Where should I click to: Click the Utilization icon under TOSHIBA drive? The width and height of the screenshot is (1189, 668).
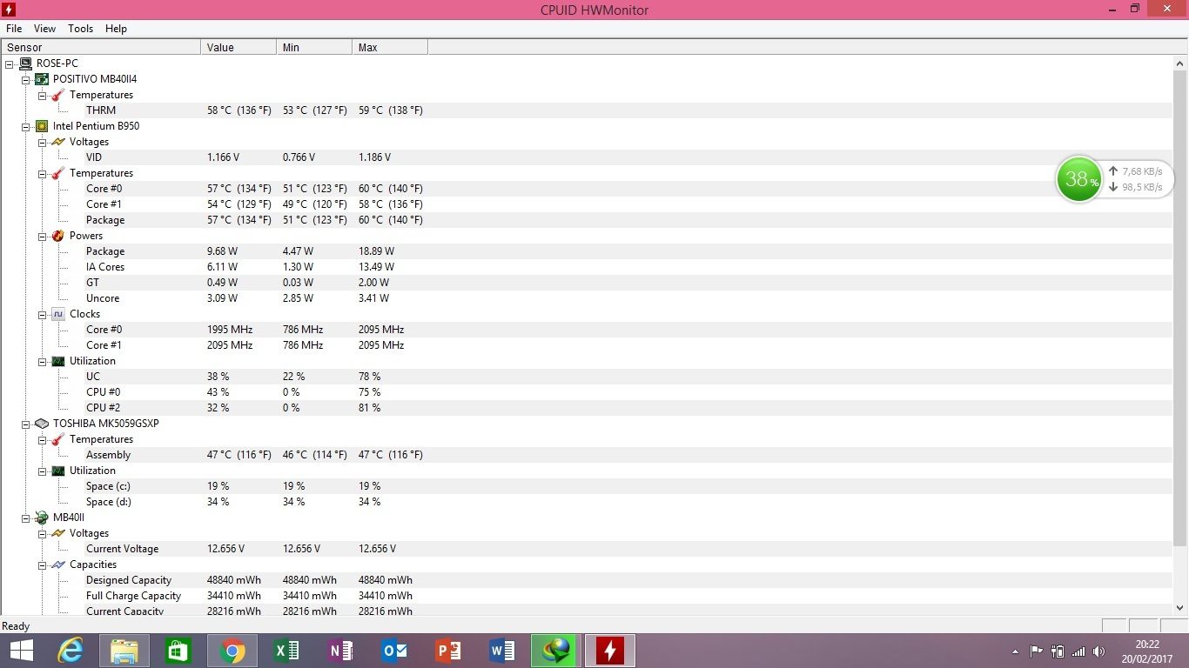(57, 471)
